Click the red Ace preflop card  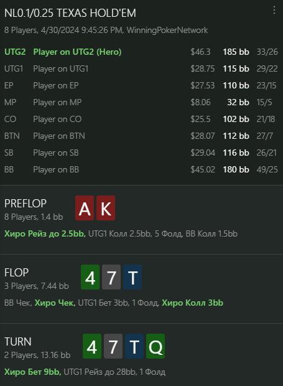pyautogui.click(x=85, y=208)
